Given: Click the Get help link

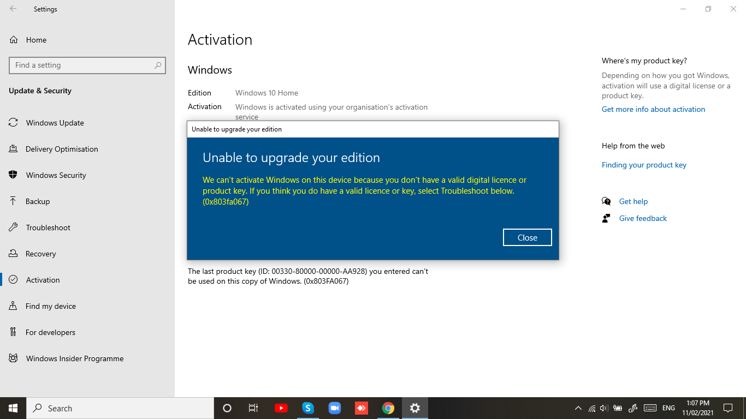Looking at the screenshot, I should pos(633,201).
